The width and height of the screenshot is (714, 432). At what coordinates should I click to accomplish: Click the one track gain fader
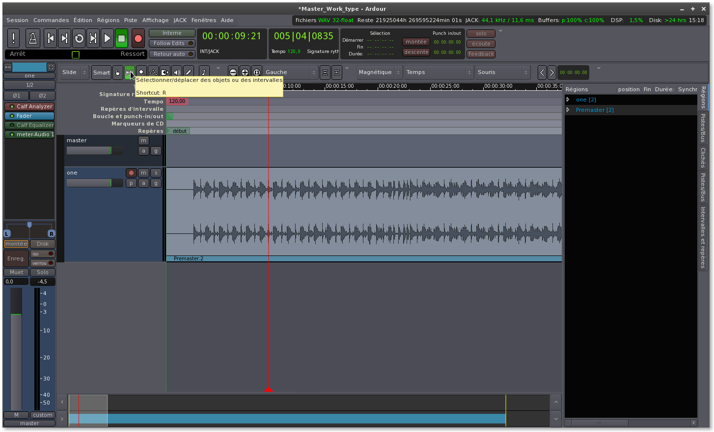tap(94, 183)
